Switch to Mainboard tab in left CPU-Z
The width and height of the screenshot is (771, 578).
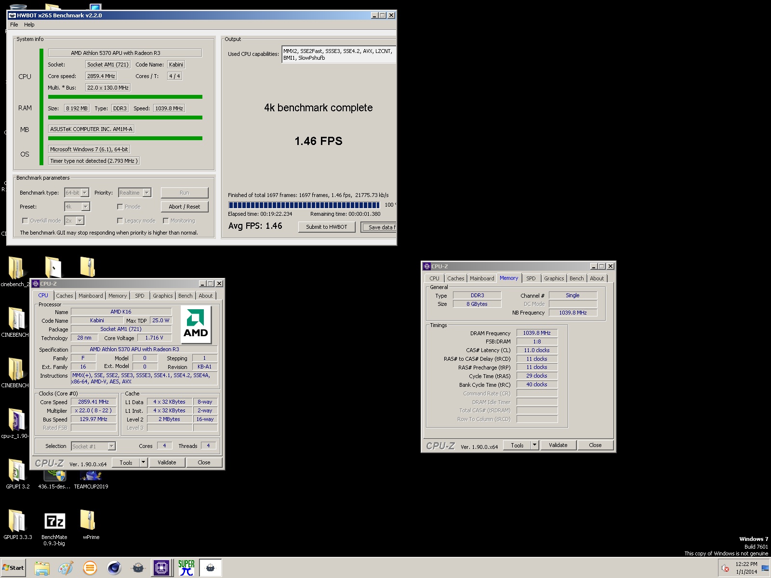pos(91,296)
